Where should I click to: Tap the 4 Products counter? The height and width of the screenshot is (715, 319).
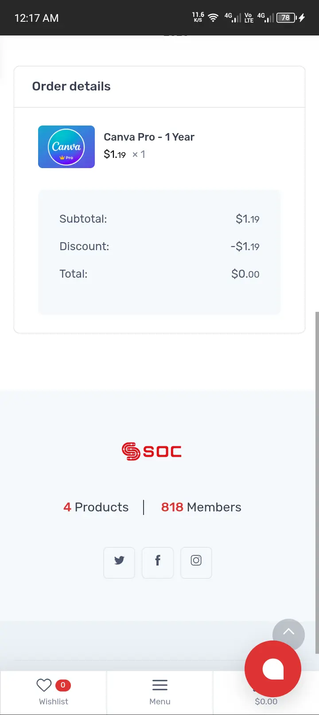pyautogui.click(x=96, y=507)
